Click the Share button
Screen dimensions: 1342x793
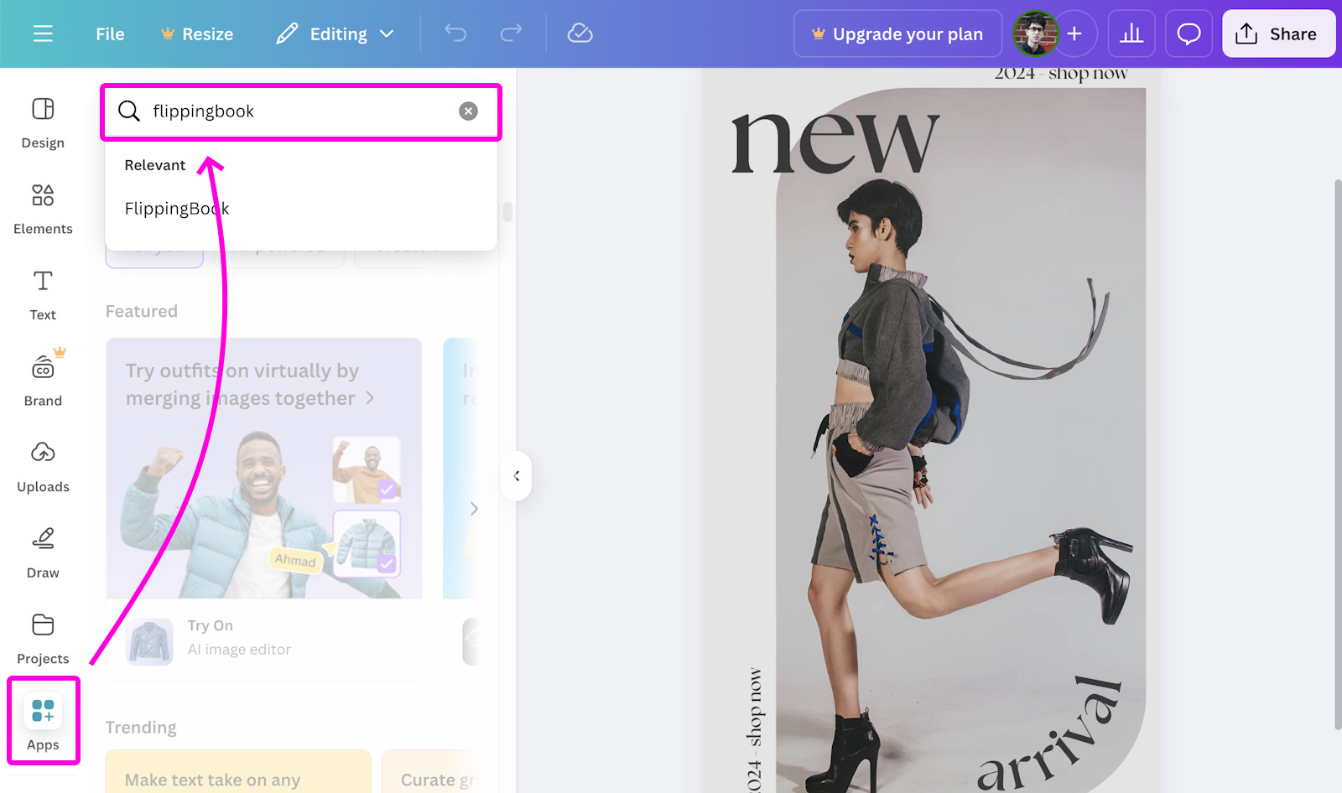pyautogui.click(x=1278, y=34)
